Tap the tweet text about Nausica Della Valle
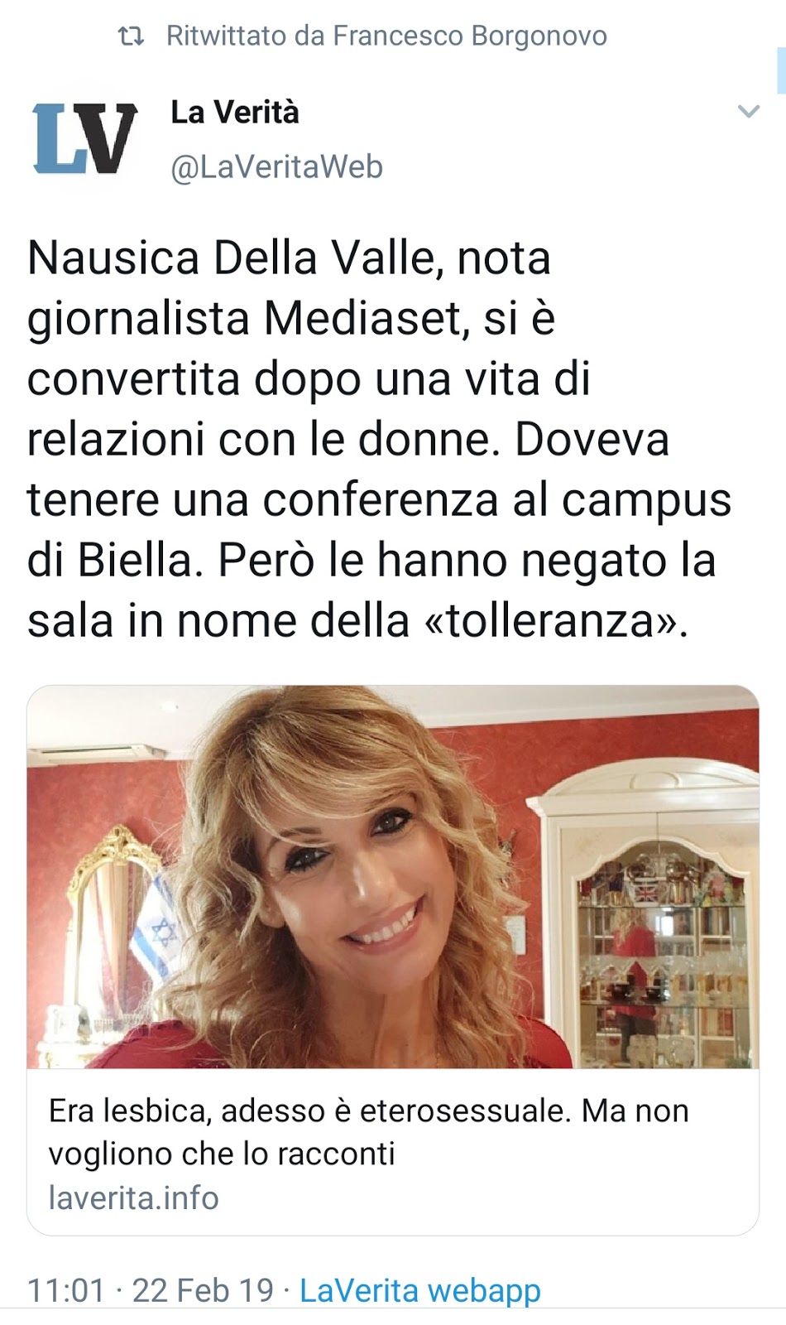The height and width of the screenshot is (1325, 786). click(379, 439)
